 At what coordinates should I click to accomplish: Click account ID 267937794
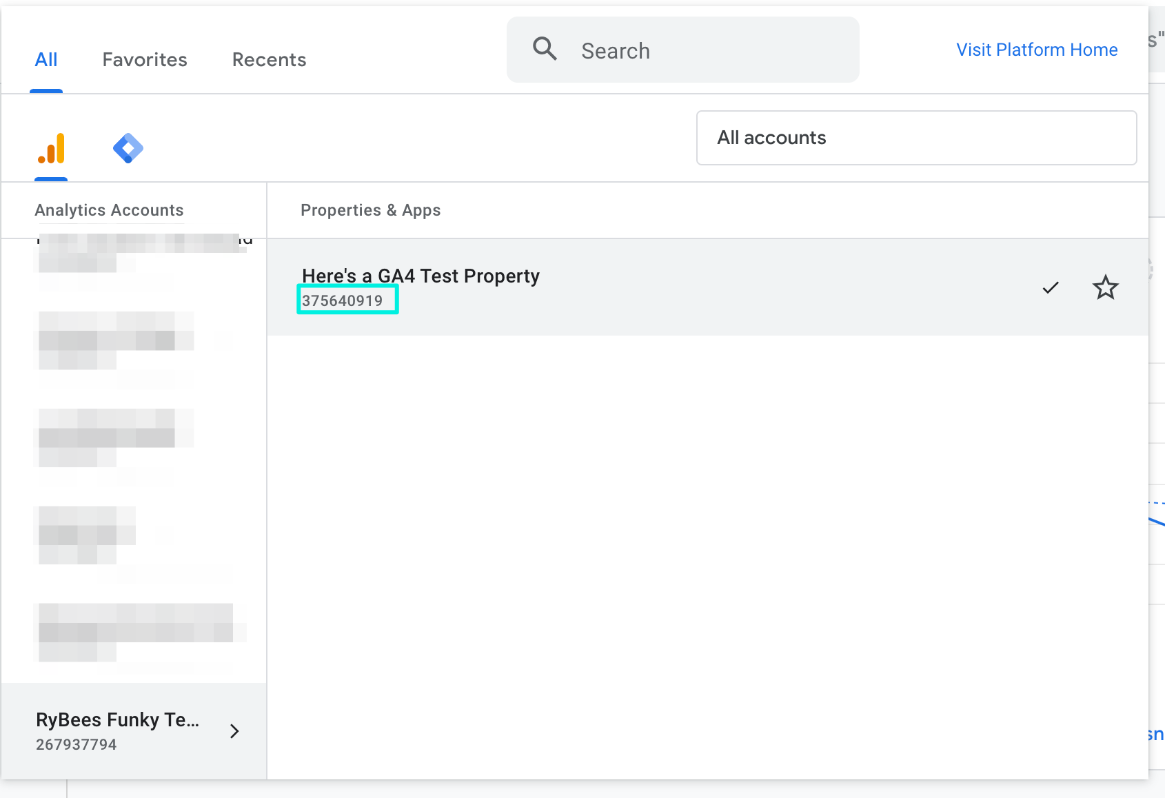pos(77,744)
